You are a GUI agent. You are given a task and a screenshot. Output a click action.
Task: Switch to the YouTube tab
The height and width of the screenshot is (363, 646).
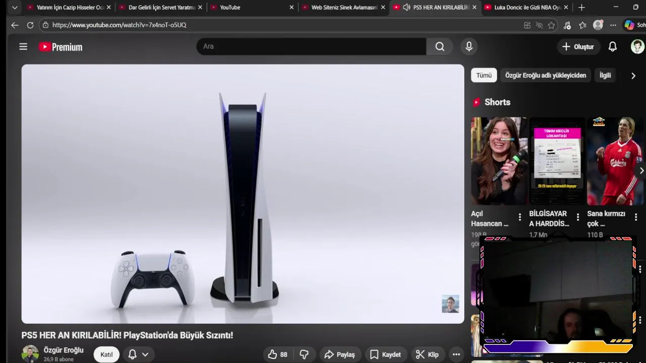tap(252, 8)
